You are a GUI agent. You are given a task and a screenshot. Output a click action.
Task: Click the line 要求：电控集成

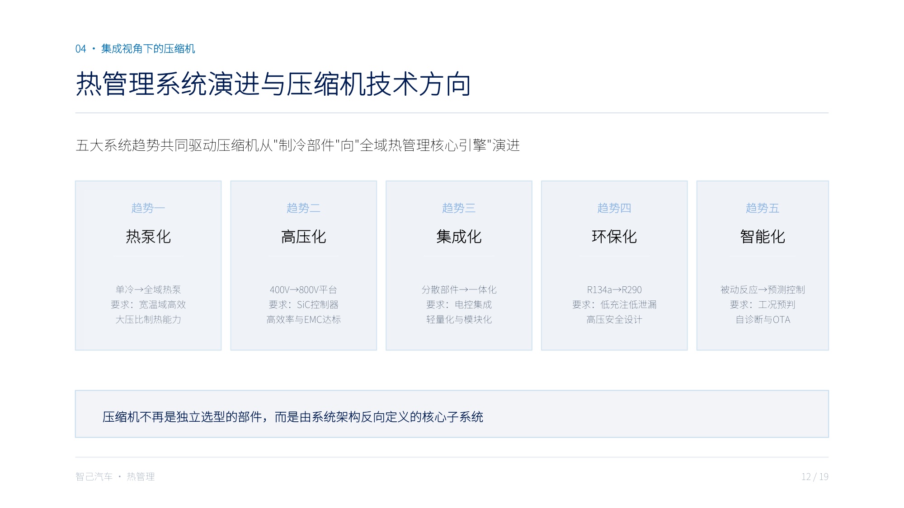tap(459, 304)
